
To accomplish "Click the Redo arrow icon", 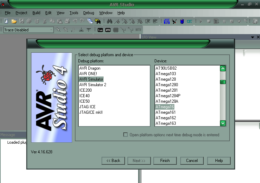I will point(82,21).
